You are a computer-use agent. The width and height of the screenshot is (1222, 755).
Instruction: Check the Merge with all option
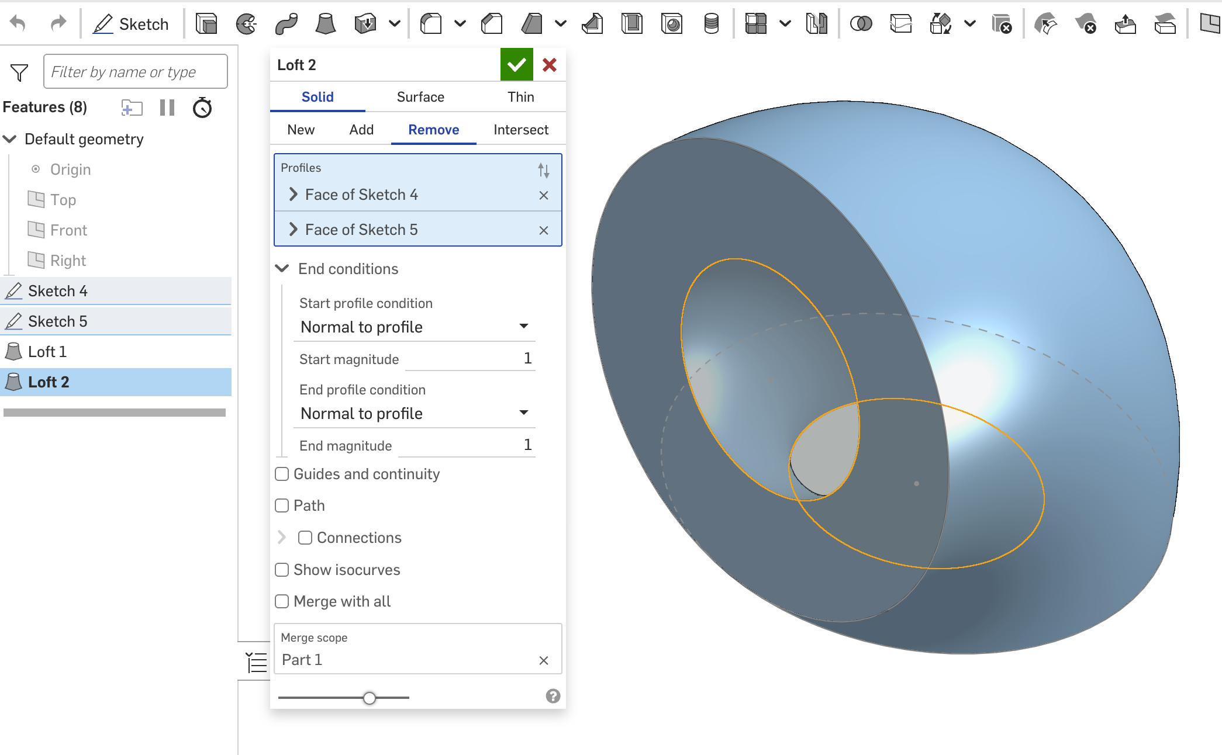tap(282, 601)
